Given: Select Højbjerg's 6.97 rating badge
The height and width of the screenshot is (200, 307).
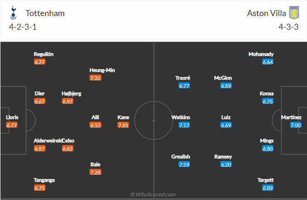Looking at the screenshot, I should [68, 101].
